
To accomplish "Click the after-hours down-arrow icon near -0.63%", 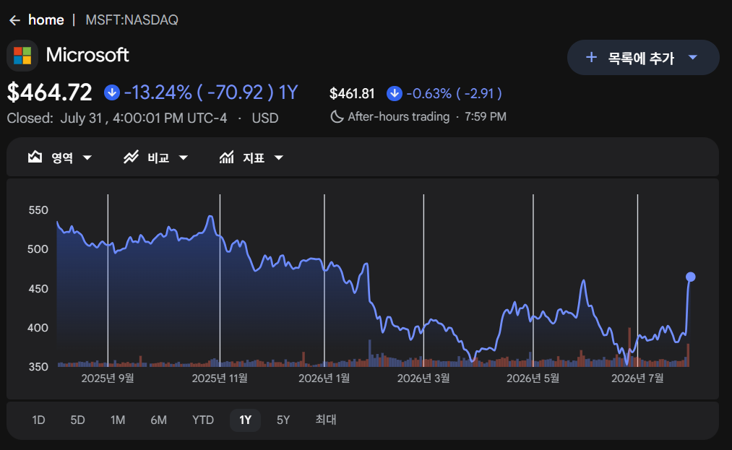I will pyautogui.click(x=395, y=93).
